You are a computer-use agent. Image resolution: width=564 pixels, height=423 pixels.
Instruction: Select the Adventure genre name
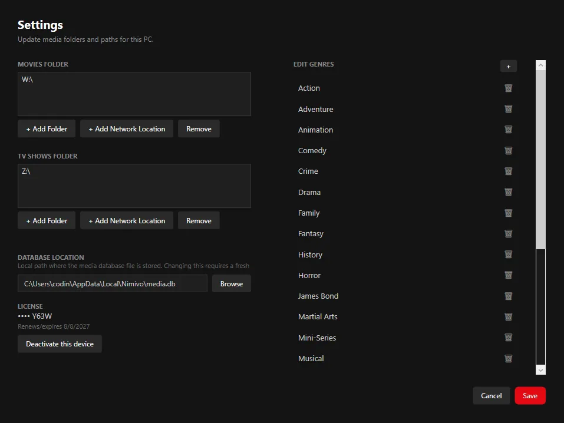pyautogui.click(x=315, y=109)
